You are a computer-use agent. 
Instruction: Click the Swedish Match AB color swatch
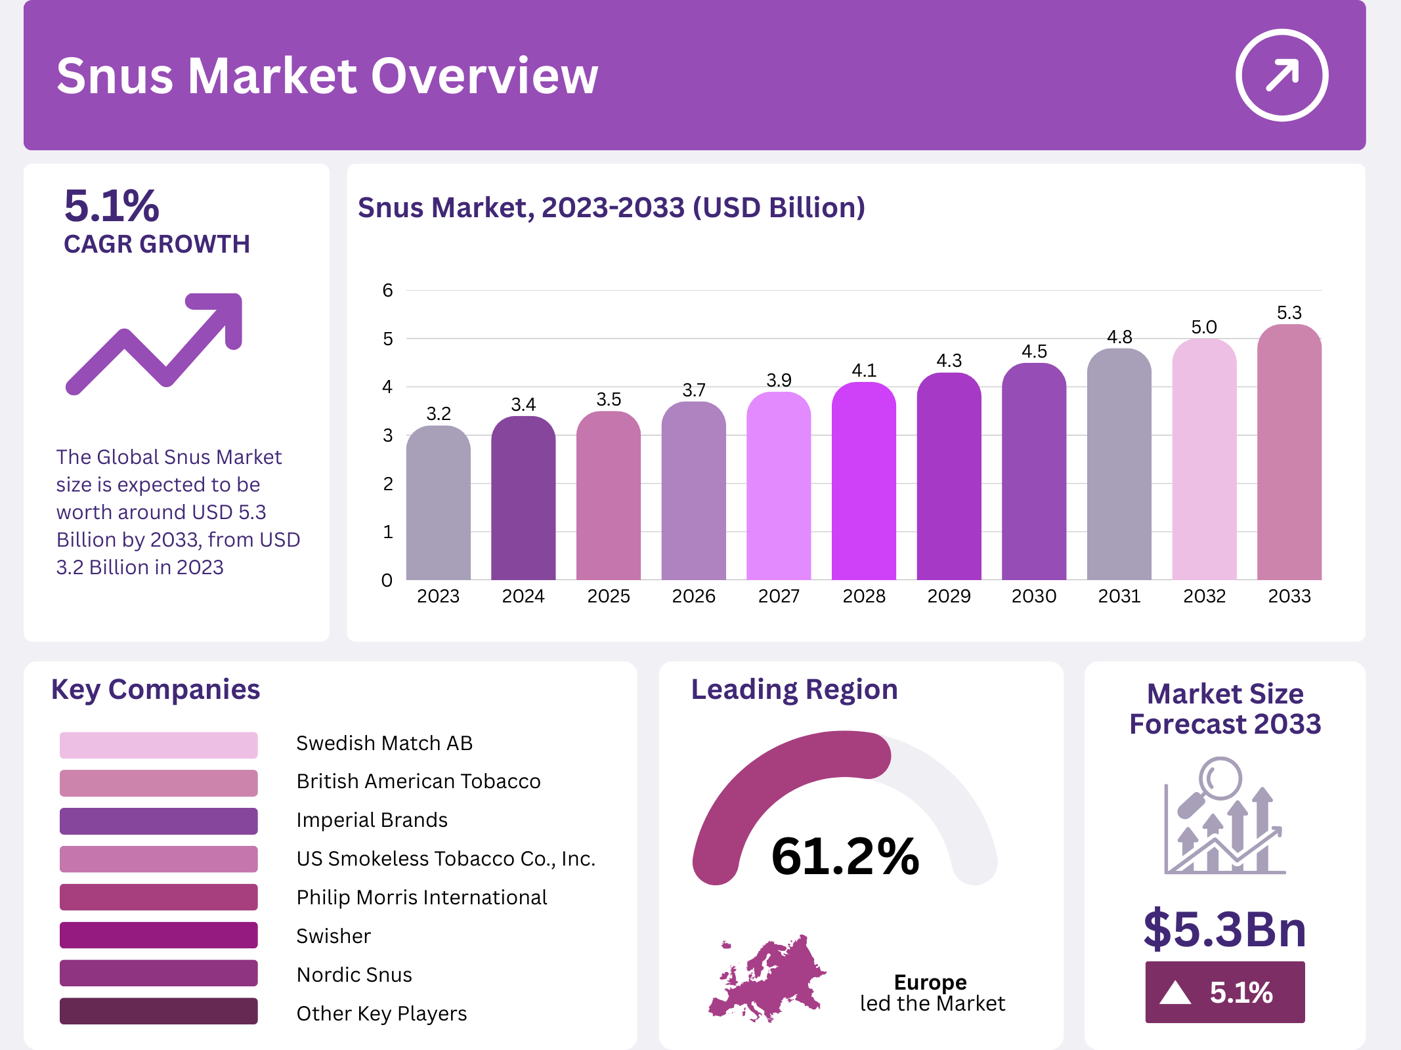point(158,745)
